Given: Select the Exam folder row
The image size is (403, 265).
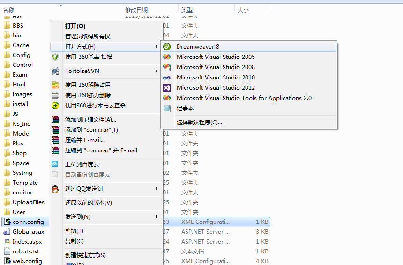Looking at the screenshot, I should coord(25,75).
